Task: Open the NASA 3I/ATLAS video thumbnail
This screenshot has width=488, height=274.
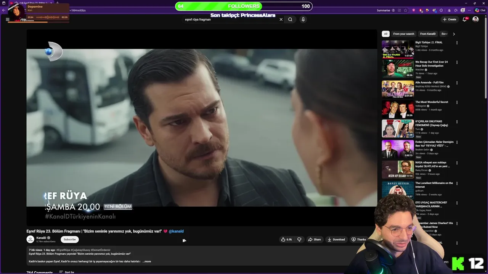Action: [x=398, y=169]
